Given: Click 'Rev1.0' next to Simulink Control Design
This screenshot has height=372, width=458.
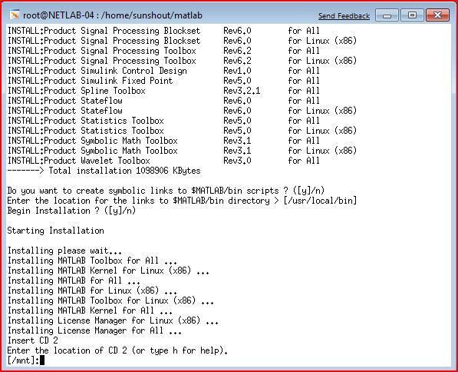Looking at the screenshot, I should coord(237,71).
